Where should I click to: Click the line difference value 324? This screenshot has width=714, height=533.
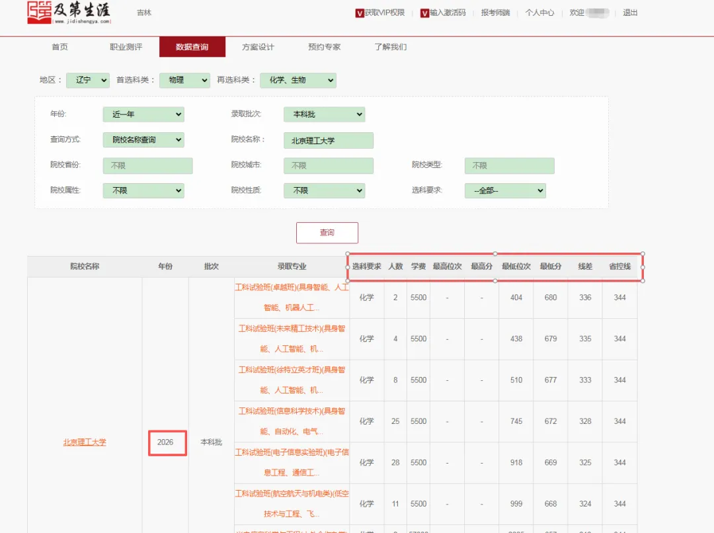pos(585,504)
